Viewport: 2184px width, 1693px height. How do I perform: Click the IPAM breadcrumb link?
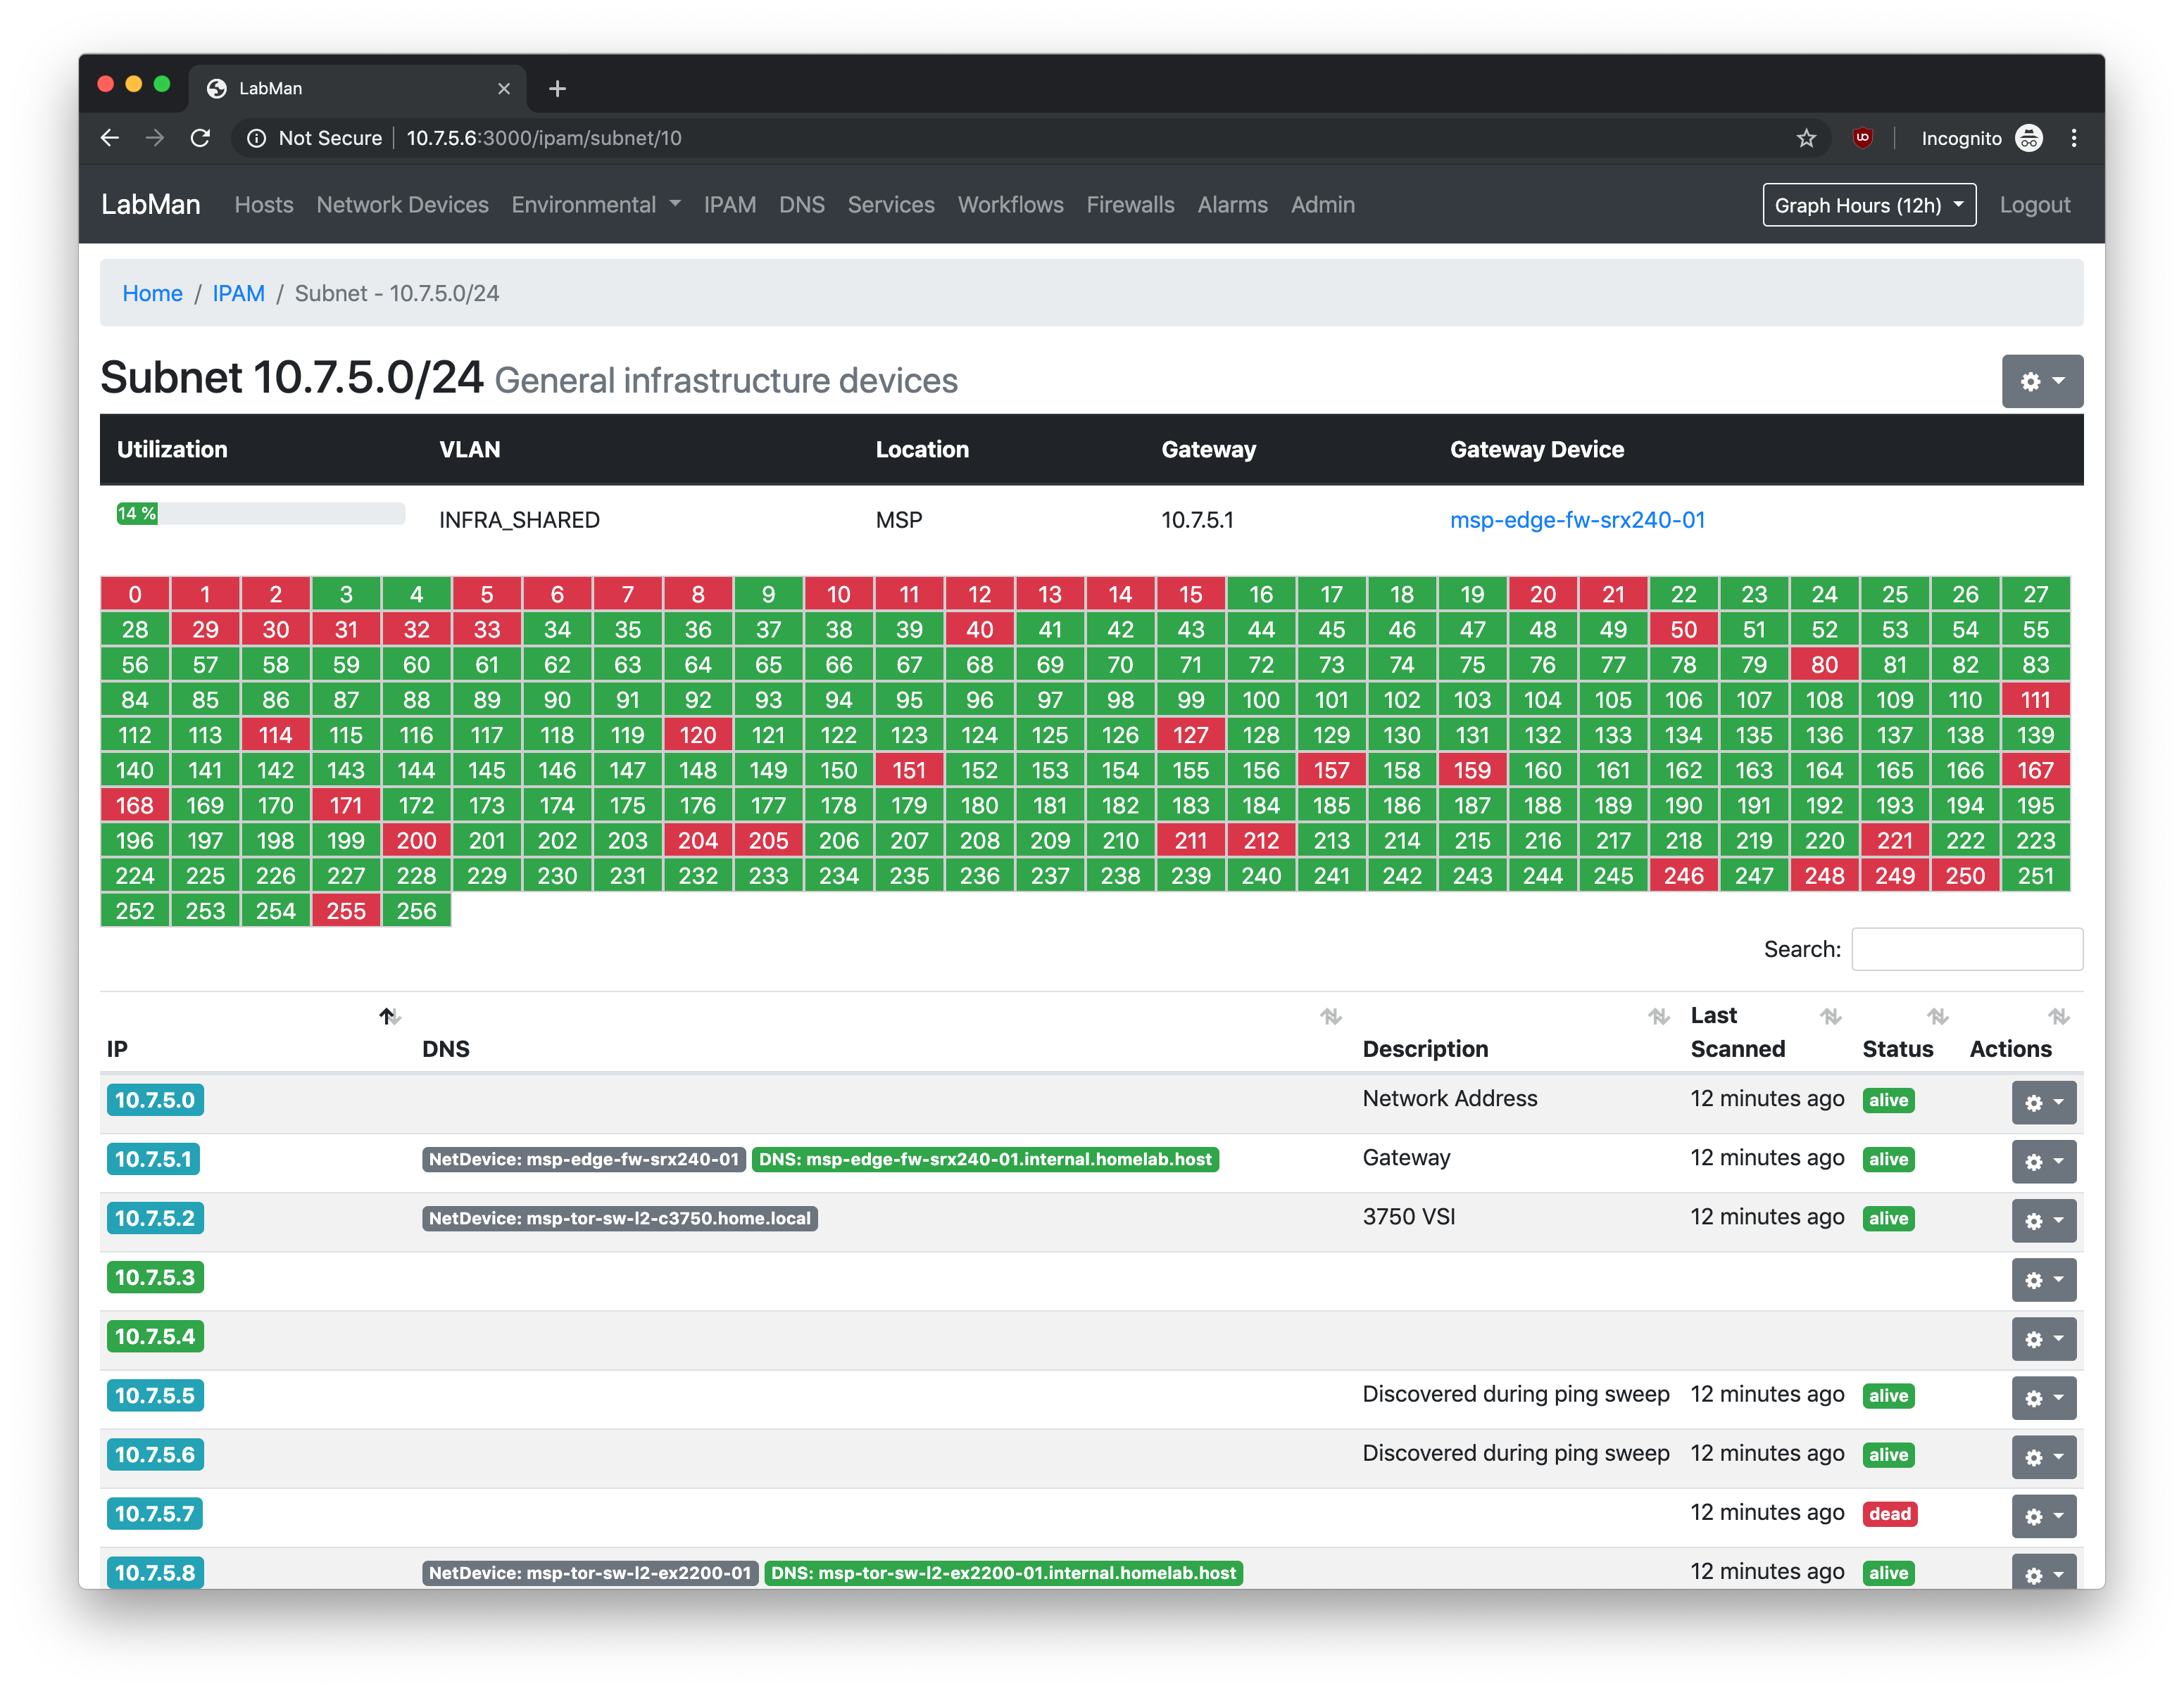pyautogui.click(x=238, y=294)
